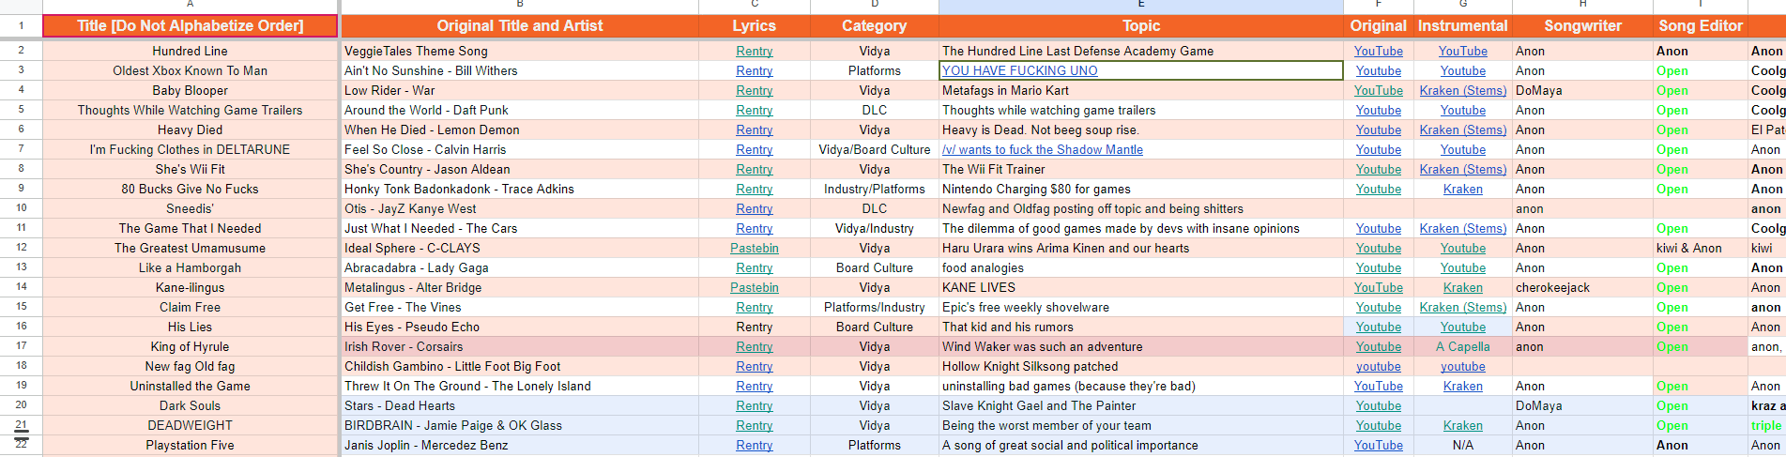
Task: Select 'KANE LIVES' topic cell
Action: 1140,288
